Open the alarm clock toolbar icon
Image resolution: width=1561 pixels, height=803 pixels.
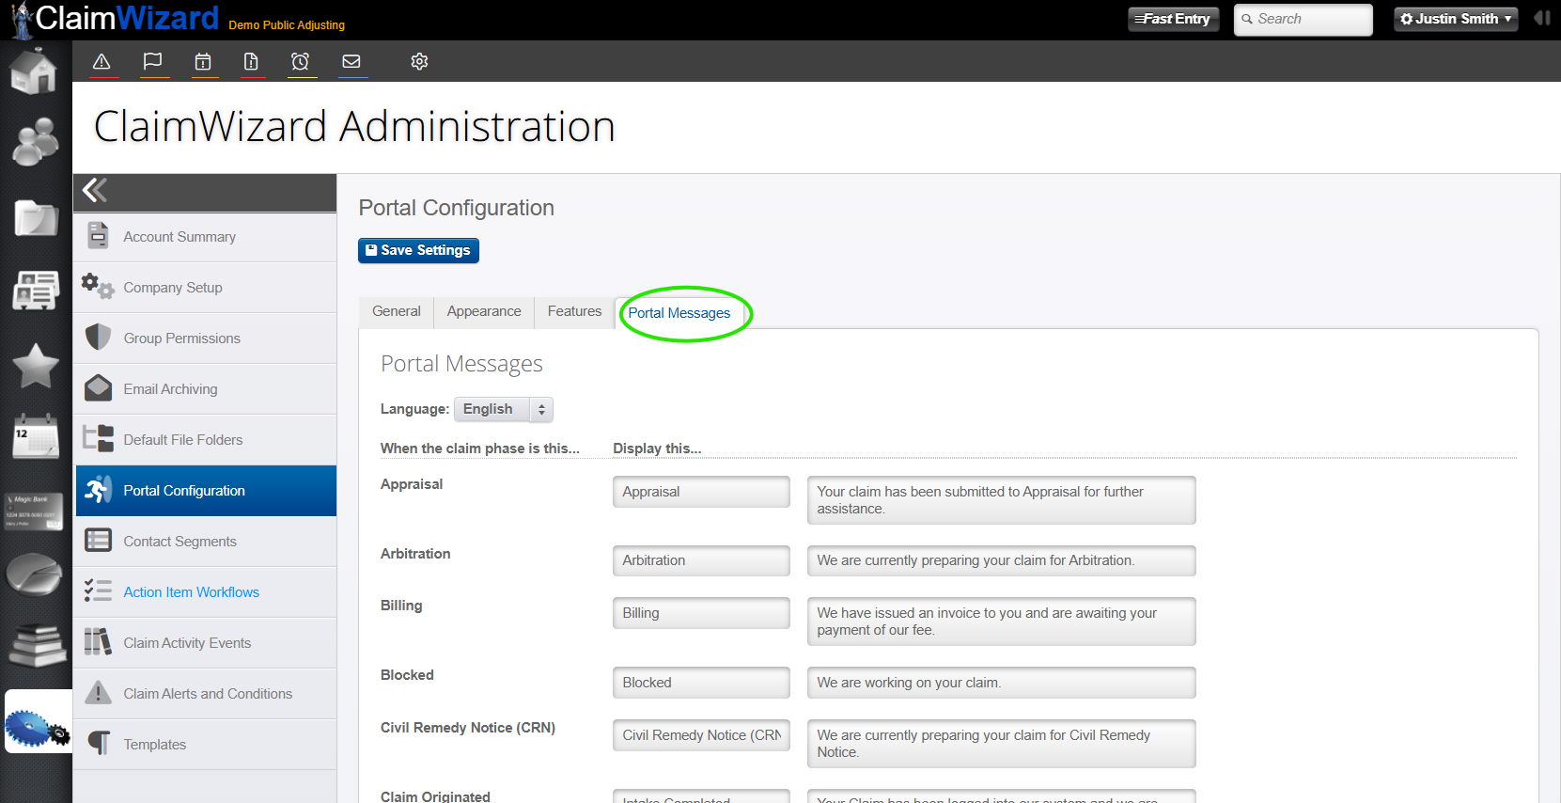click(301, 62)
